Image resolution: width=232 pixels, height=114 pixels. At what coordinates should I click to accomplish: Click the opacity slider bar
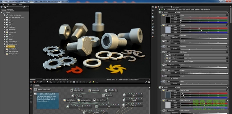click(x=204, y=73)
